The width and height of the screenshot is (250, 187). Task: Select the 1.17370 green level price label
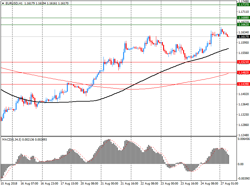tap(243, 5)
